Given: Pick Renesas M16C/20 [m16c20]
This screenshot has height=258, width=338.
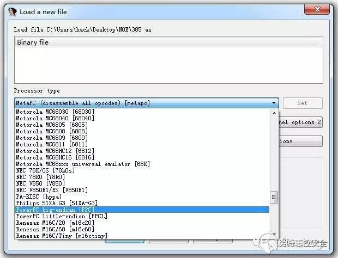Looking at the screenshot, I should coord(142,223).
